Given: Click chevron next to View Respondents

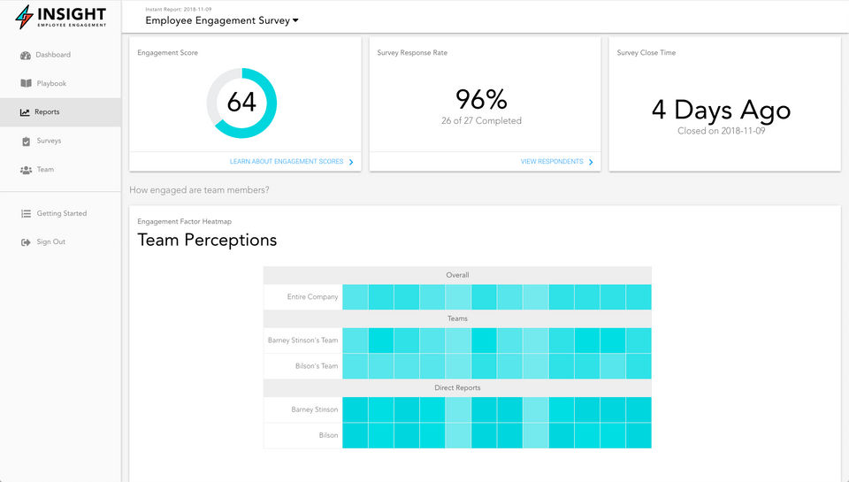Looking at the screenshot, I should click(591, 162).
